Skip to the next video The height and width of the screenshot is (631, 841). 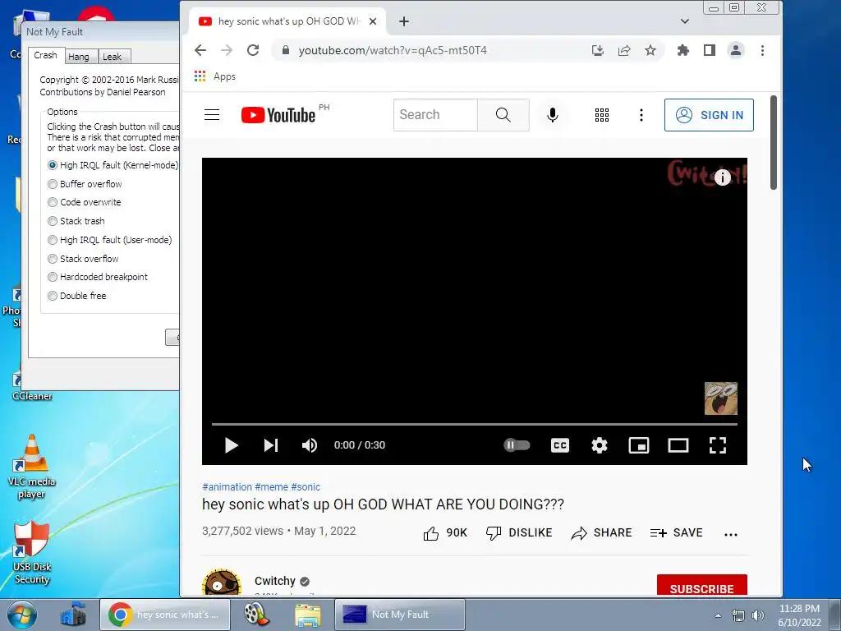coord(271,445)
